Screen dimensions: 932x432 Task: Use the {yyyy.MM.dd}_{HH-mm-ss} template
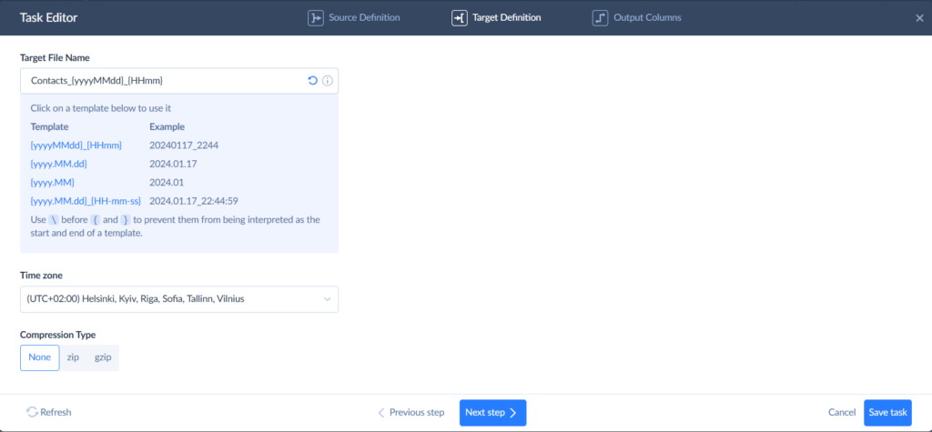click(86, 200)
